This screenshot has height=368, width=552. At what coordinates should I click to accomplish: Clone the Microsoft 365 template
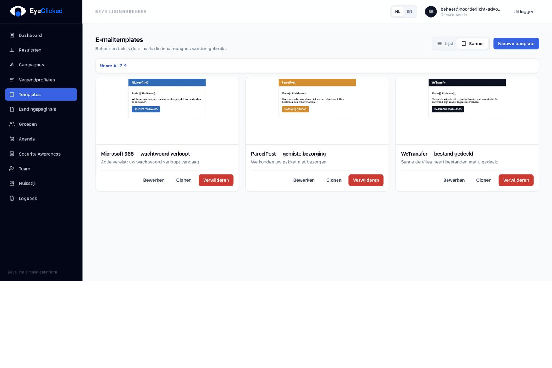(184, 180)
